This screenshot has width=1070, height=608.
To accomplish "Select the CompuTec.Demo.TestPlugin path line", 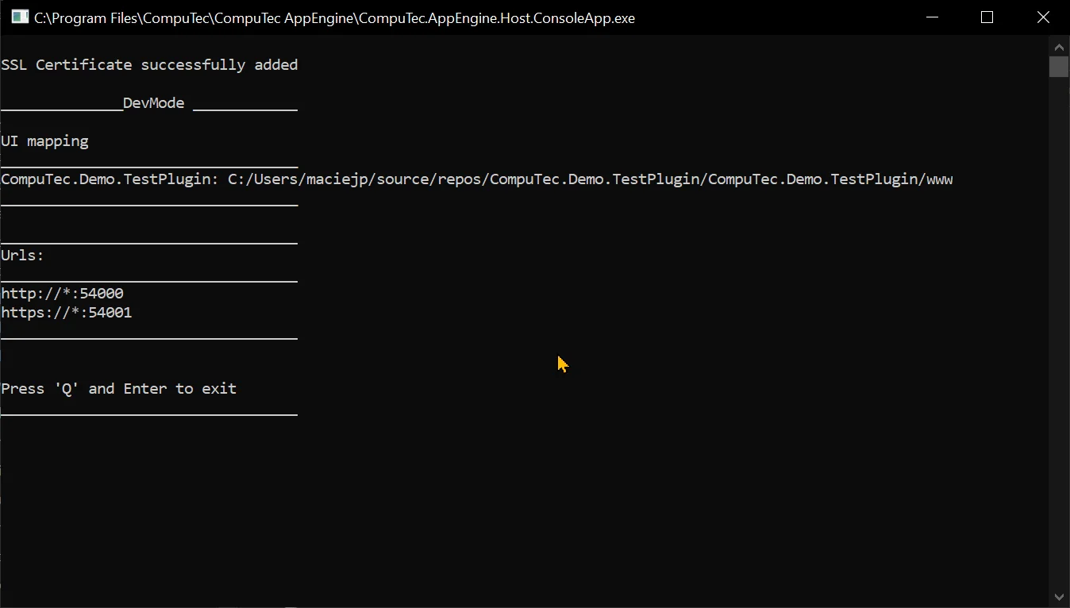I will 476,179.
